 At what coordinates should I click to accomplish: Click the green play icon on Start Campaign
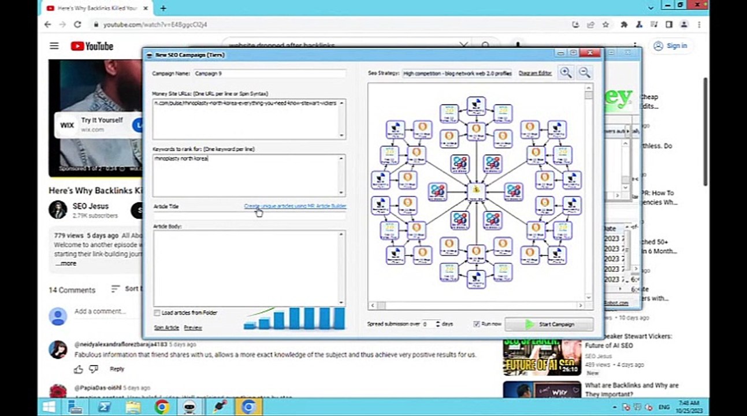530,324
